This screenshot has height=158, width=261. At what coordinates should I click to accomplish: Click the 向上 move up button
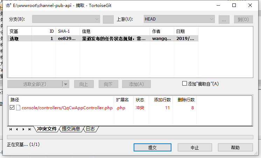84,84
